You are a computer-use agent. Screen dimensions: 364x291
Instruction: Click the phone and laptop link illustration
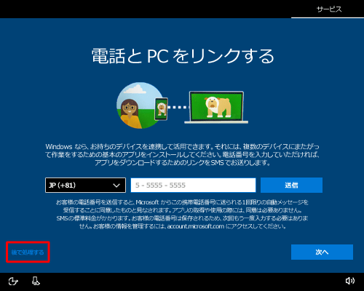183,105
